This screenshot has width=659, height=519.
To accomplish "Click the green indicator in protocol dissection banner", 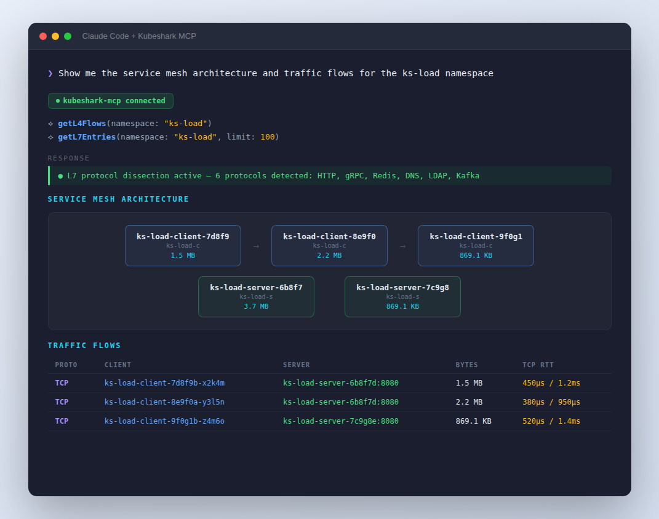I will [x=60, y=175].
